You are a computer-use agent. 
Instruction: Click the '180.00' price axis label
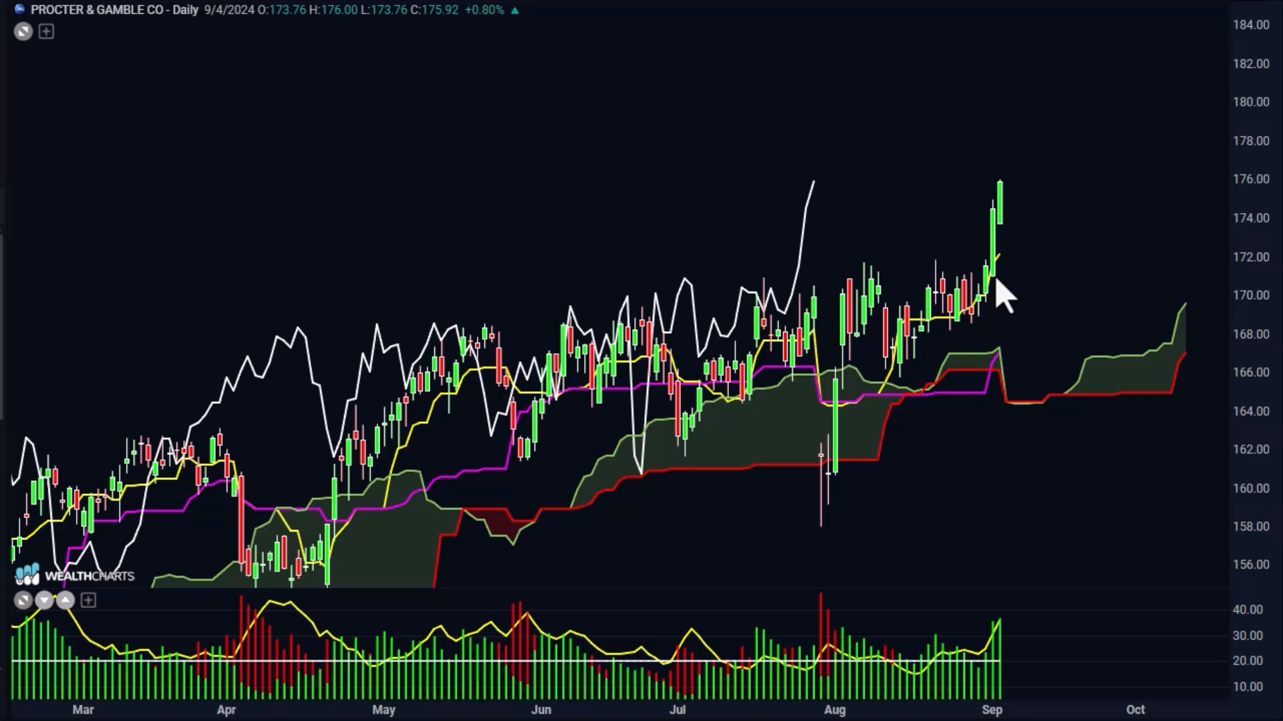pyautogui.click(x=1251, y=101)
